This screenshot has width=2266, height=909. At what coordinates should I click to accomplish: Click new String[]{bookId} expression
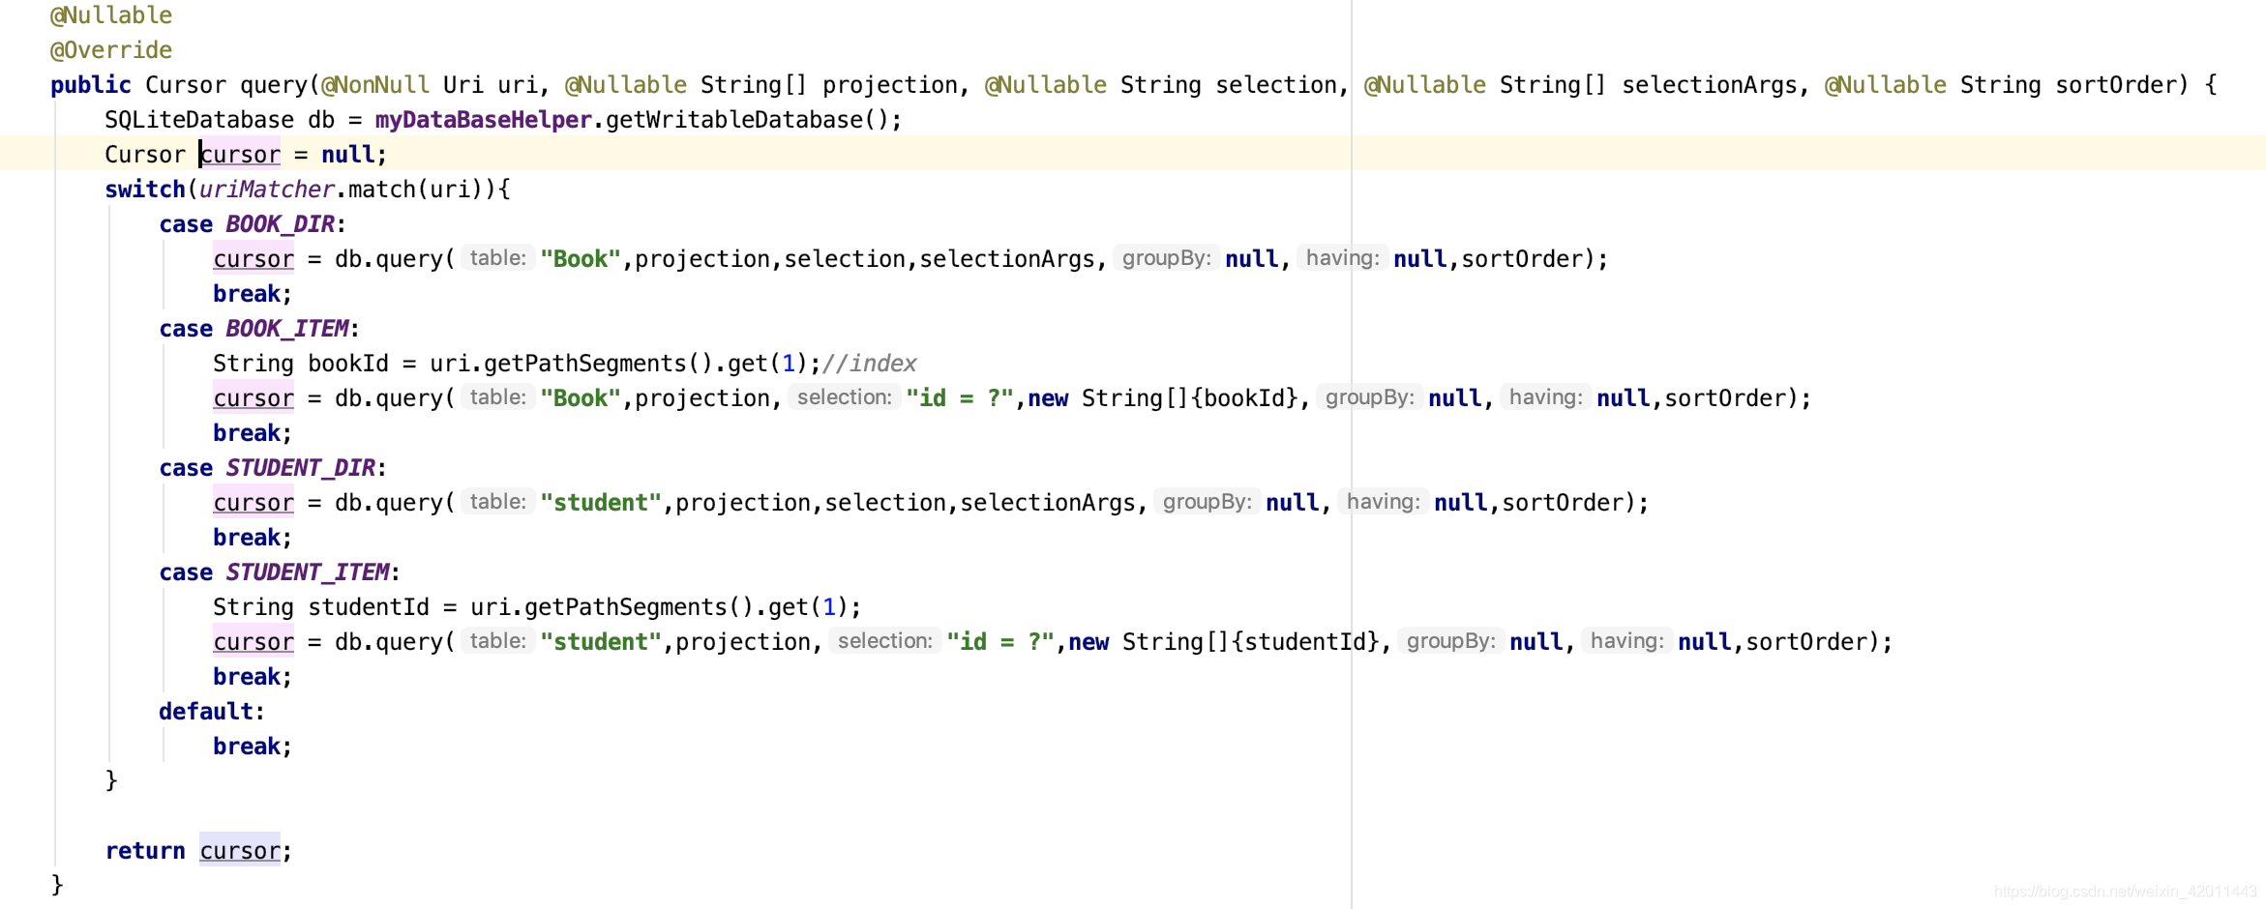pos(1163,398)
